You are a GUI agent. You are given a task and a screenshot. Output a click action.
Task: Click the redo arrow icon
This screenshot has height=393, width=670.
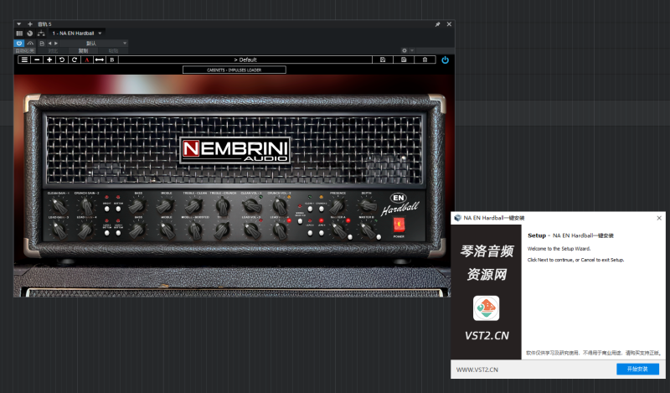(75, 59)
